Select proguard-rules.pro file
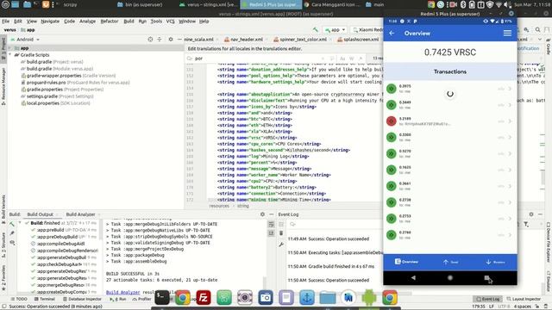Image resolution: width=552 pixels, height=310 pixels. pos(75,83)
